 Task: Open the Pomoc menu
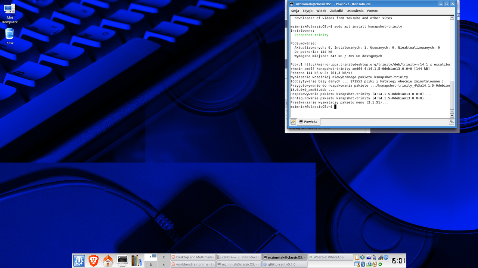pyautogui.click(x=372, y=11)
